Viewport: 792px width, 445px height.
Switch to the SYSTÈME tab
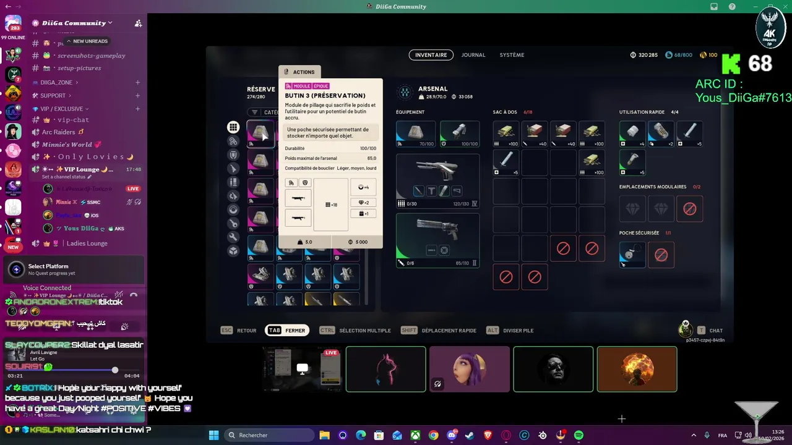pos(512,55)
